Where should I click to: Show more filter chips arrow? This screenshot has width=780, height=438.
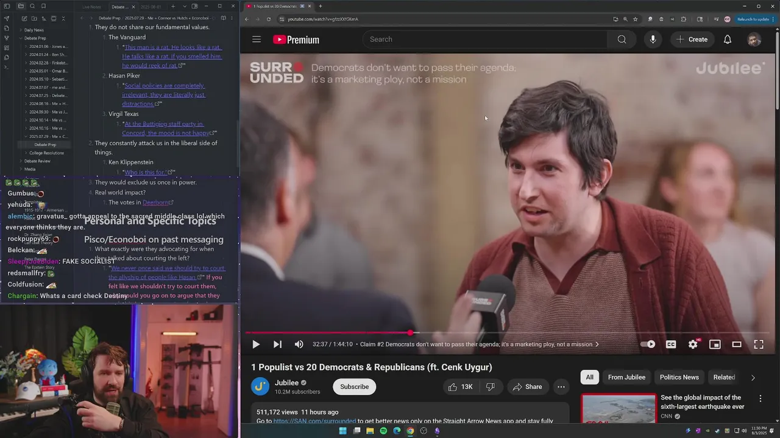click(x=753, y=378)
